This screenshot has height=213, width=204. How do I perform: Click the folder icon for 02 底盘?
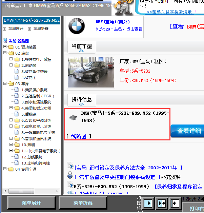(11, 53)
